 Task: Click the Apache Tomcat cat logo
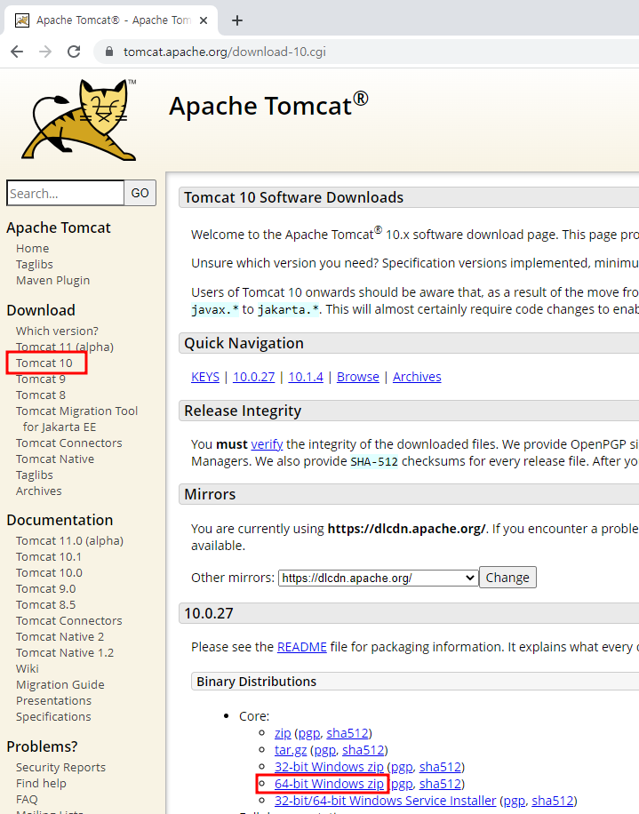tap(81, 119)
